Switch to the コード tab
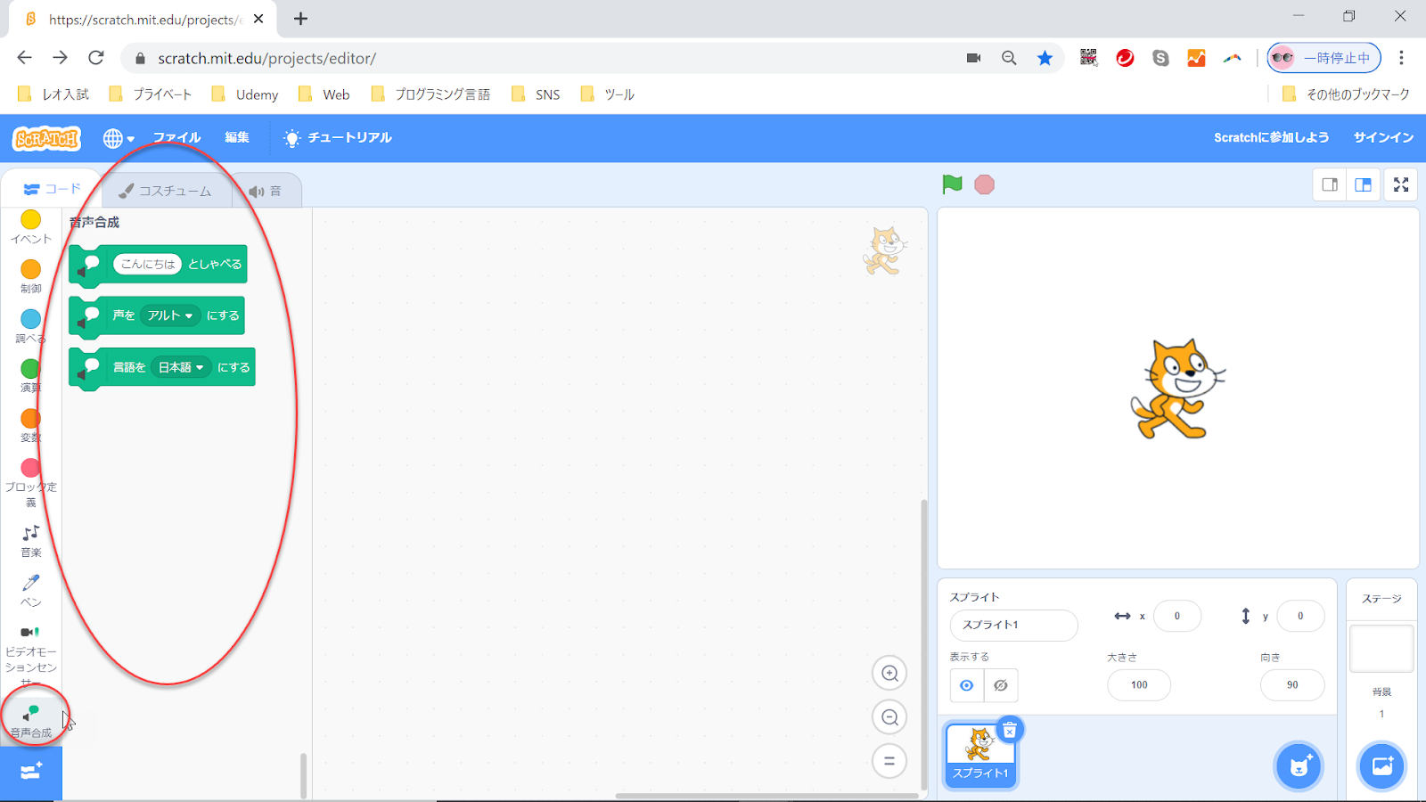Viewport: 1426px width, 802px height. click(52, 189)
